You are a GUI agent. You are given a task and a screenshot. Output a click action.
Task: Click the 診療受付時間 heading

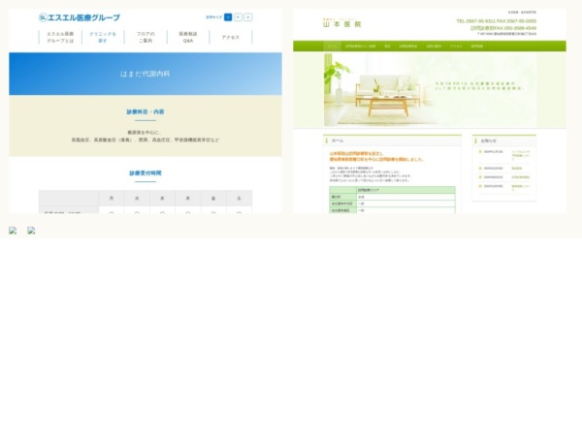(145, 173)
